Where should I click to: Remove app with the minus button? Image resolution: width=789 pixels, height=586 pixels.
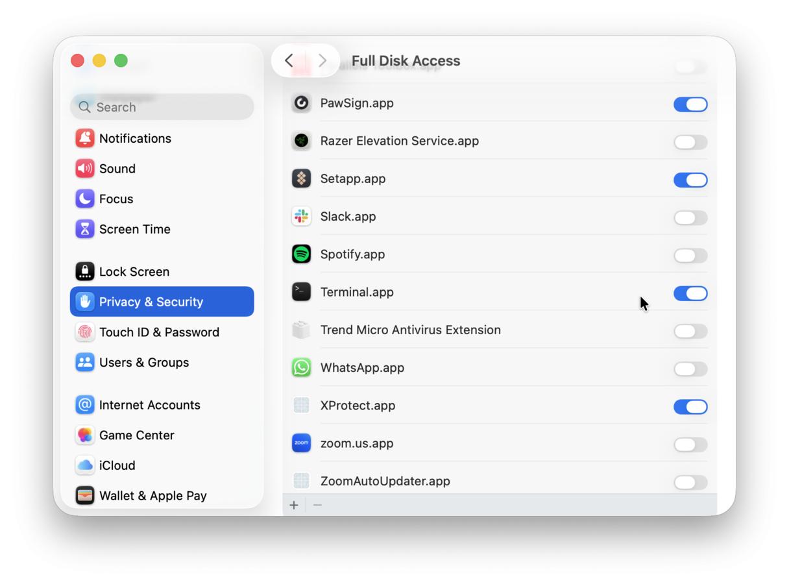[317, 505]
